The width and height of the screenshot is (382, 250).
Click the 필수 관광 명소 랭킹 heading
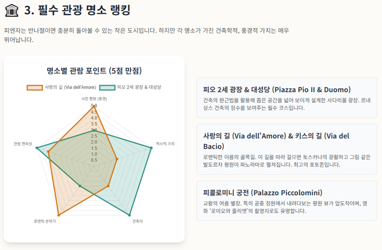pos(77,10)
